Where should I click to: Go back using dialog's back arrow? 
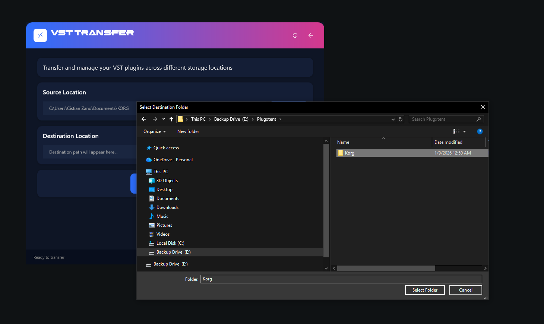pos(144,119)
